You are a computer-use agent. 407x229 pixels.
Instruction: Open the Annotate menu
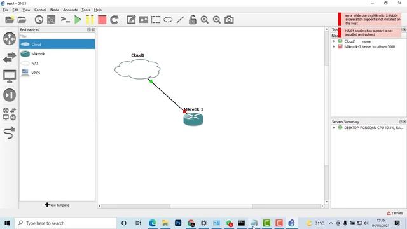(x=71, y=10)
